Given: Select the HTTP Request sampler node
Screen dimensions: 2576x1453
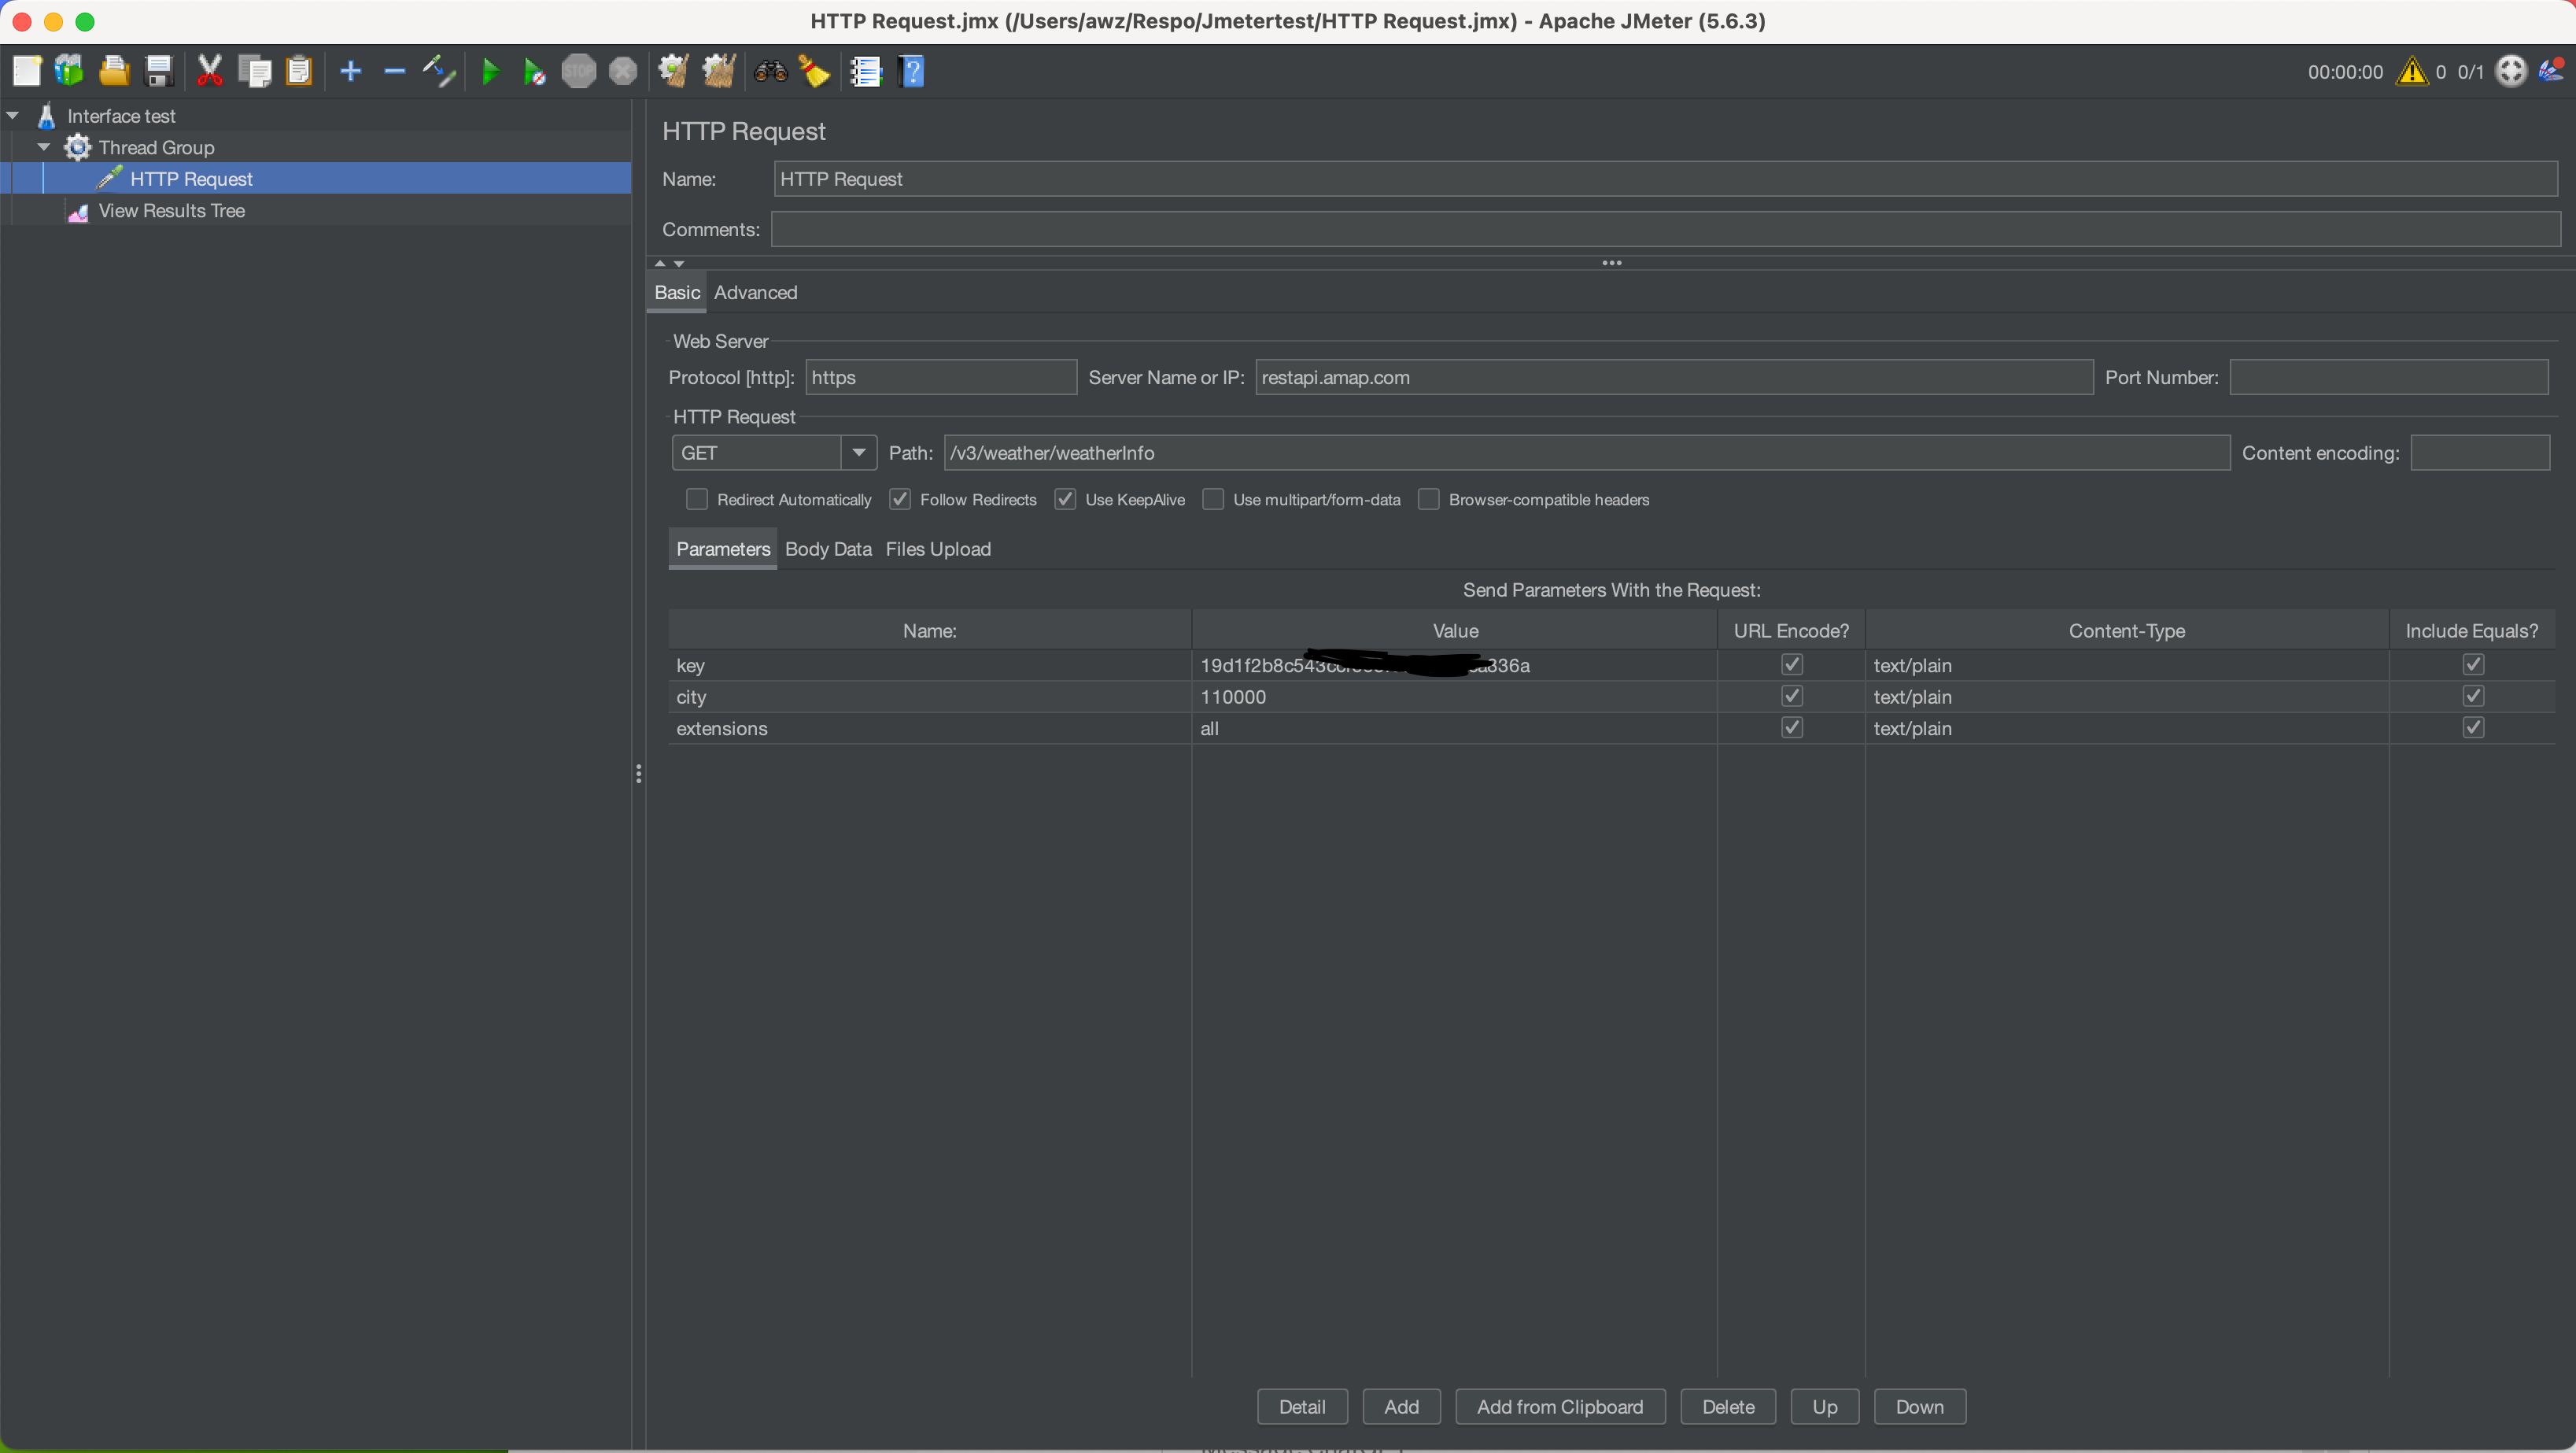Looking at the screenshot, I should [x=191, y=179].
